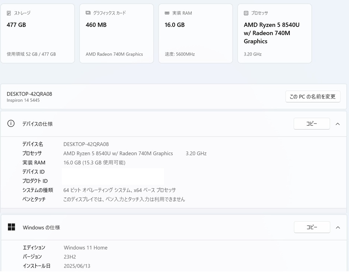Collapse the Windows の仕様 section chevron
The image size is (349, 272).
pyautogui.click(x=338, y=228)
